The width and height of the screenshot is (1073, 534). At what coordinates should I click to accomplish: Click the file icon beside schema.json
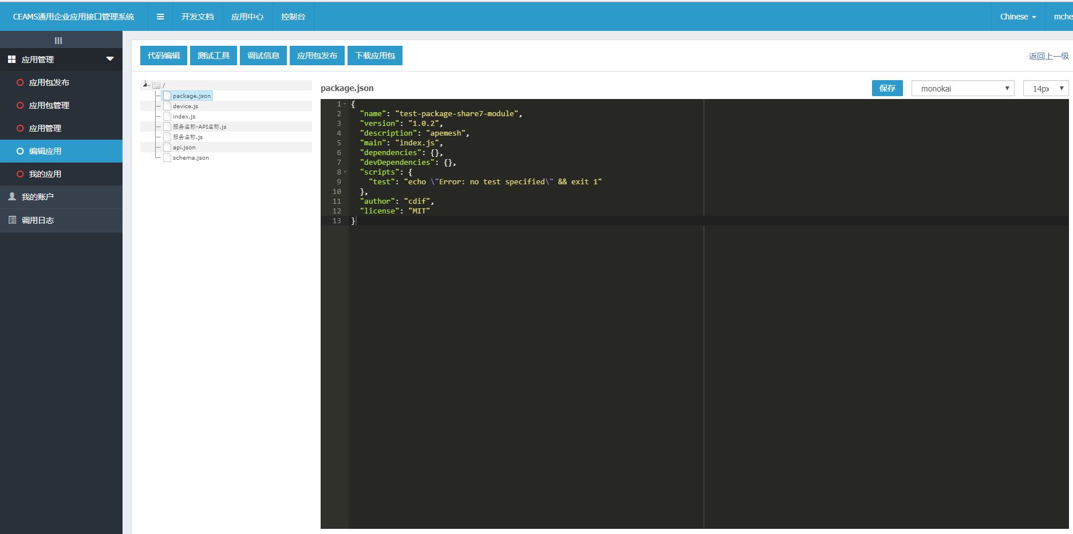pyautogui.click(x=167, y=157)
